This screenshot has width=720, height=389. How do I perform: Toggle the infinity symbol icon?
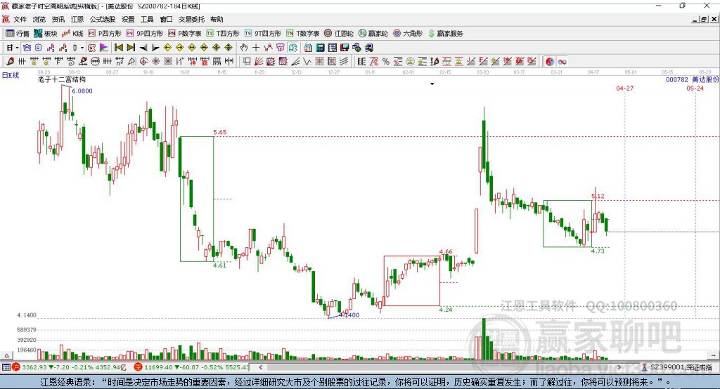[x=562, y=62]
